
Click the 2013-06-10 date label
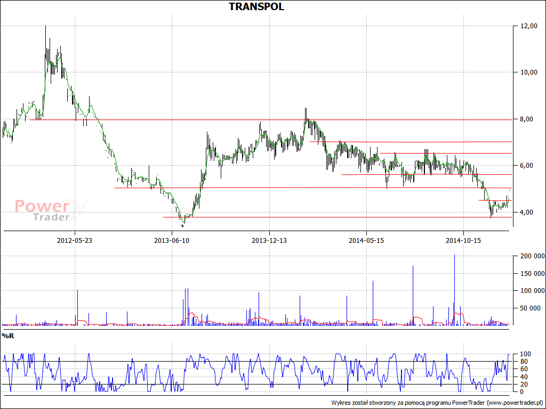172,240
